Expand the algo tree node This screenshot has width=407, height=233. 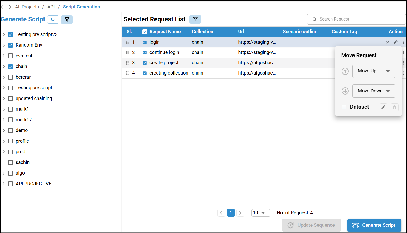tap(4, 173)
